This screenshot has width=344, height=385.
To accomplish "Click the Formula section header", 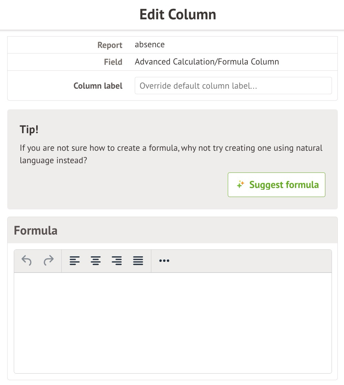I will click(x=36, y=230).
